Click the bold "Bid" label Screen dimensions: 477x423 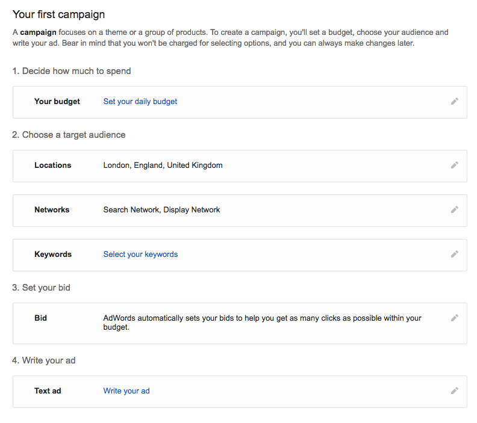click(x=41, y=318)
